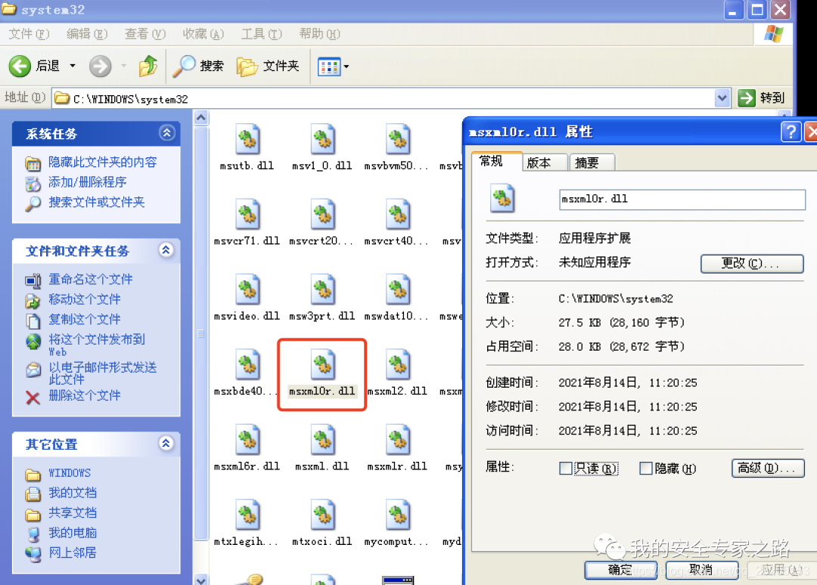This screenshot has height=585, width=817.
Task: Open the 收藏 menu
Action: (203, 34)
